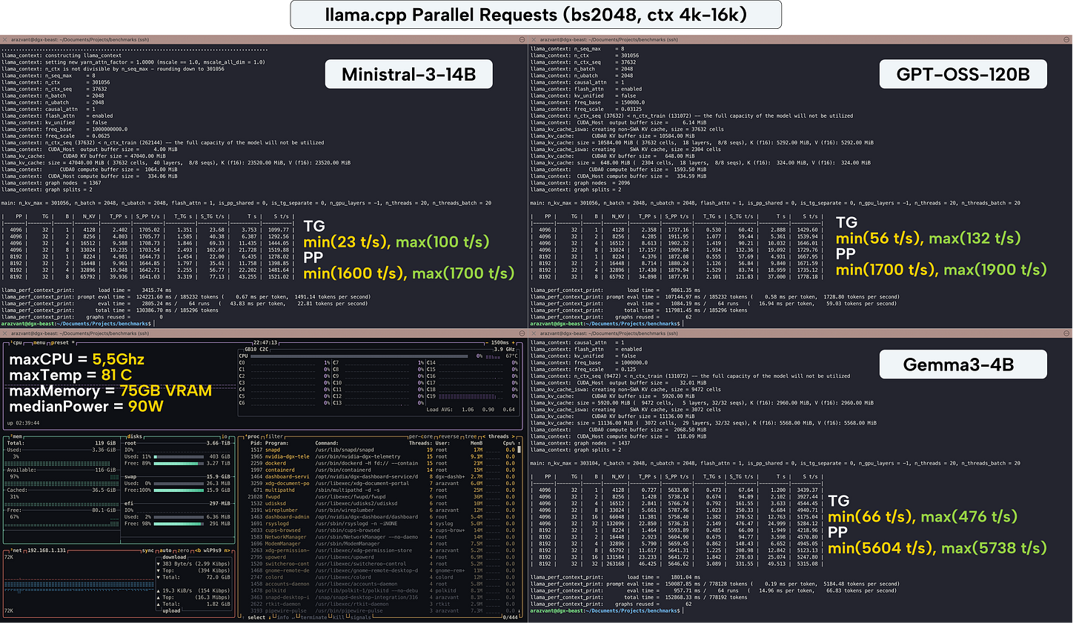Click the process list scroll up arrow
This screenshot has height=623, width=1079.
point(519,443)
